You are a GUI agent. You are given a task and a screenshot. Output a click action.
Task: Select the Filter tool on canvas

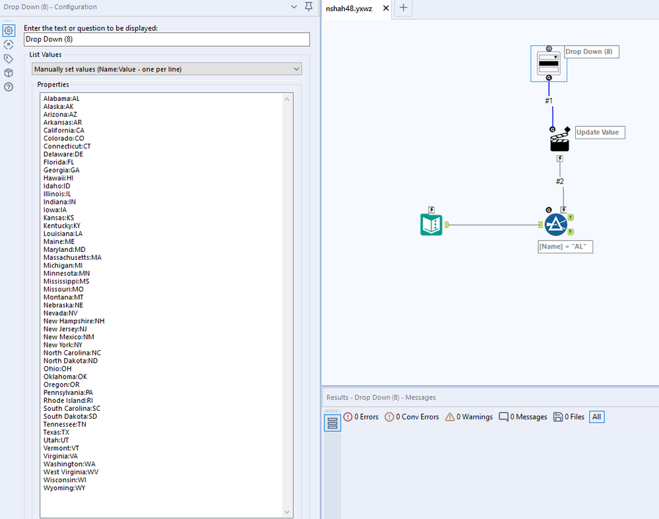pos(555,225)
